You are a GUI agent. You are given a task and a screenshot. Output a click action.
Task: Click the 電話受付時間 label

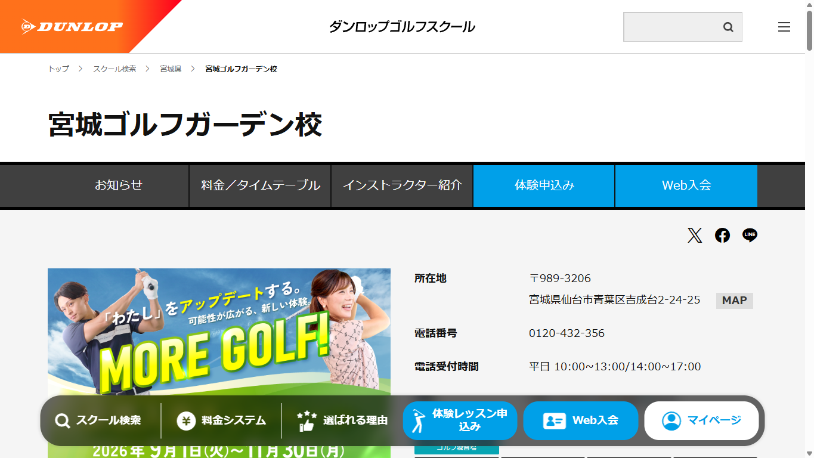coord(447,367)
